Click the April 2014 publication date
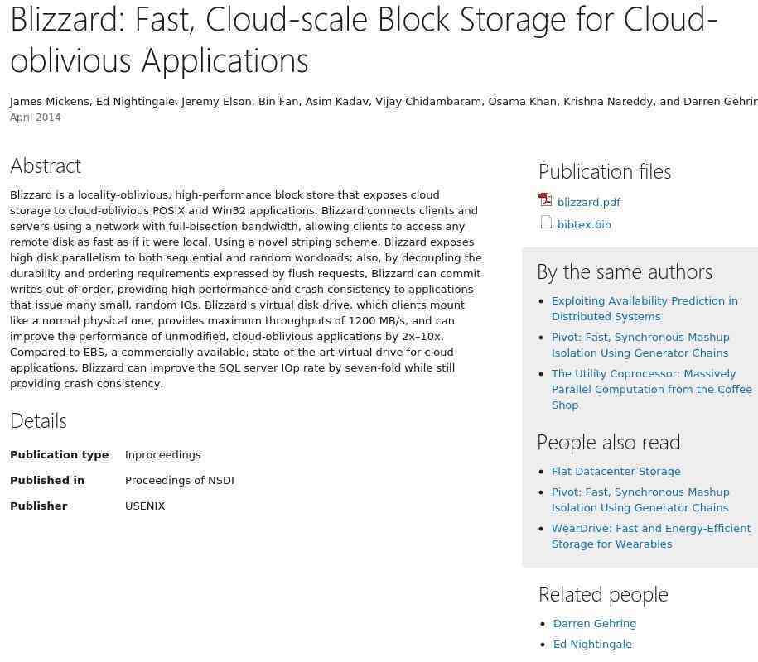The image size is (758, 662). pyautogui.click(x=35, y=118)
